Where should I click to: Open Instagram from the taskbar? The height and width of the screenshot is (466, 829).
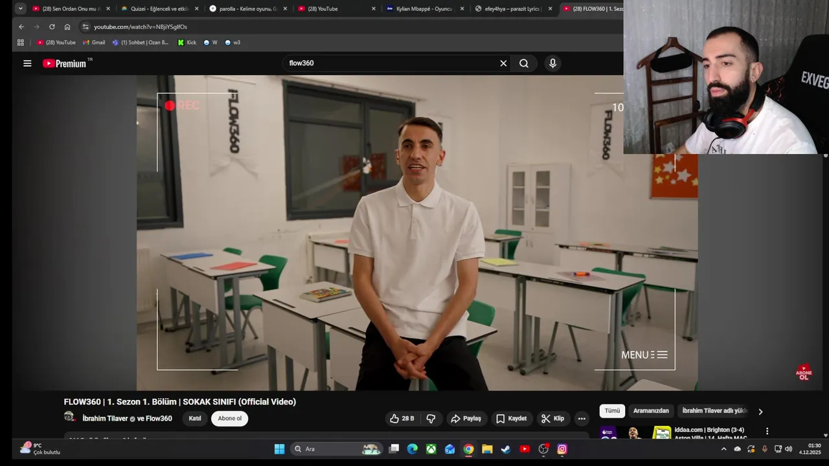point(562,449)
